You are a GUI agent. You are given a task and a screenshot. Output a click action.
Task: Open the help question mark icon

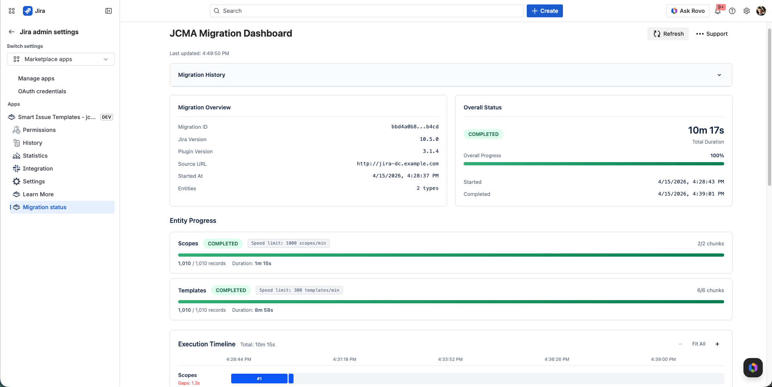732,11
